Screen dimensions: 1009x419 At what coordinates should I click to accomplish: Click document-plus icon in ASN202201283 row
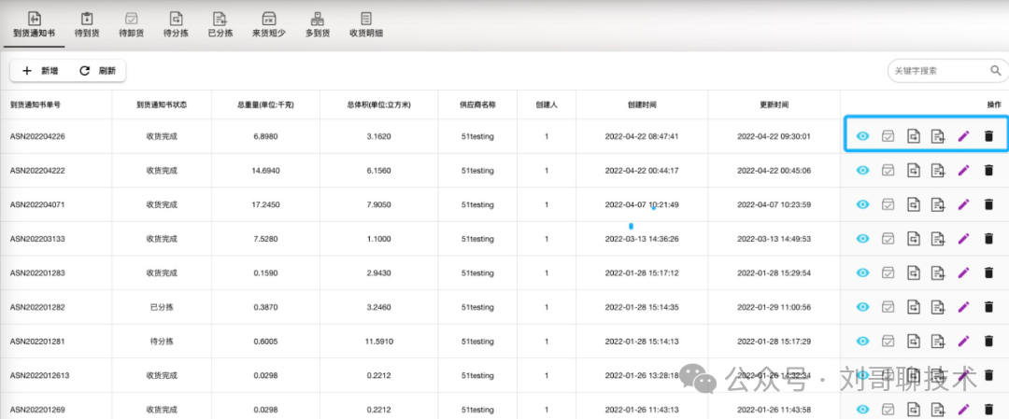tap(938, 272)
